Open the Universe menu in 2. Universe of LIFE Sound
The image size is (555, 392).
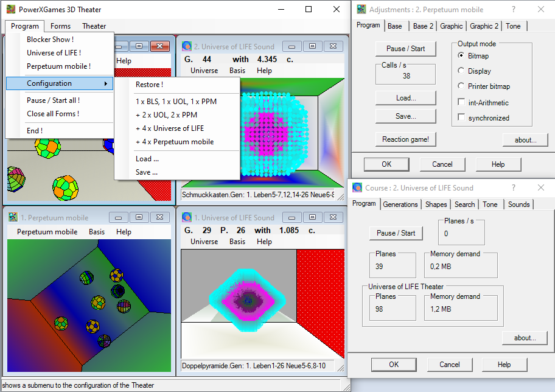[204, 71]
